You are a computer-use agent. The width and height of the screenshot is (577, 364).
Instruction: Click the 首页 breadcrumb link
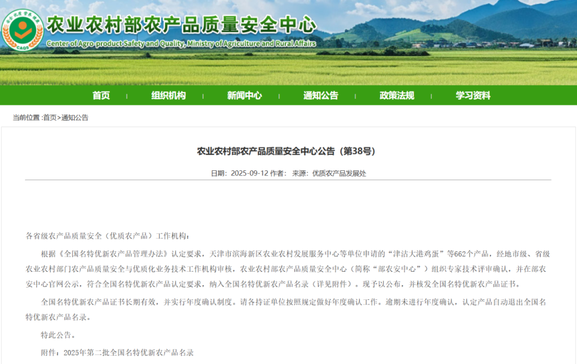pyautogui.click(x=50, y=117)
